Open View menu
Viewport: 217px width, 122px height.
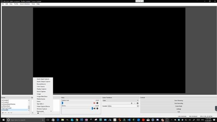coord(11,4)
